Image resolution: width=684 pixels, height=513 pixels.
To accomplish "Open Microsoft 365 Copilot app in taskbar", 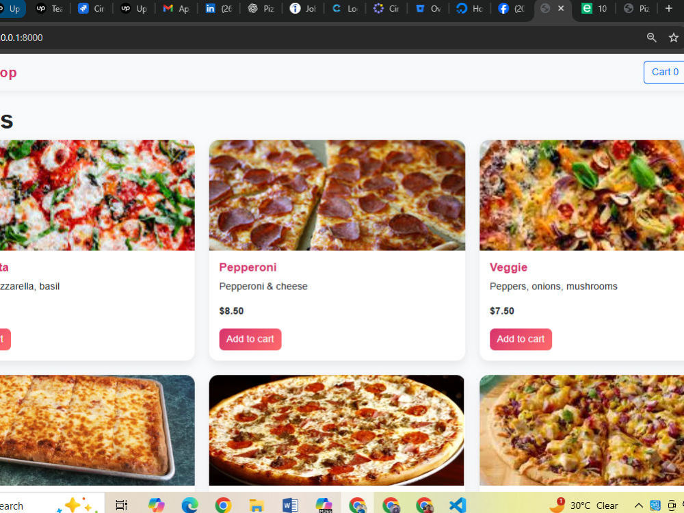I will (x=324, y=505).
